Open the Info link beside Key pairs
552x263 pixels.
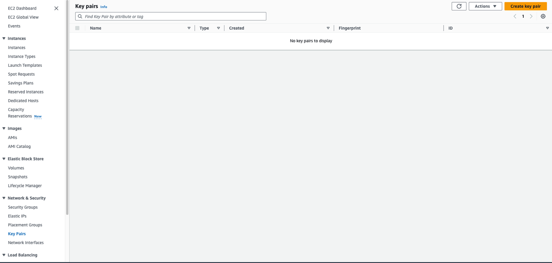(103, 7)
